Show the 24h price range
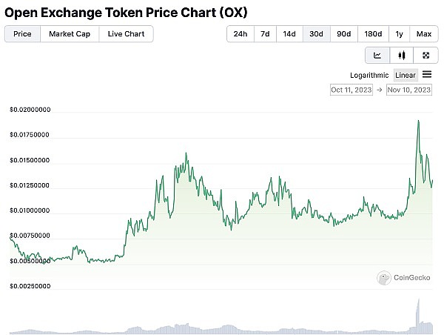This screenshot has height=335, width=444. [x=240, y=34]
